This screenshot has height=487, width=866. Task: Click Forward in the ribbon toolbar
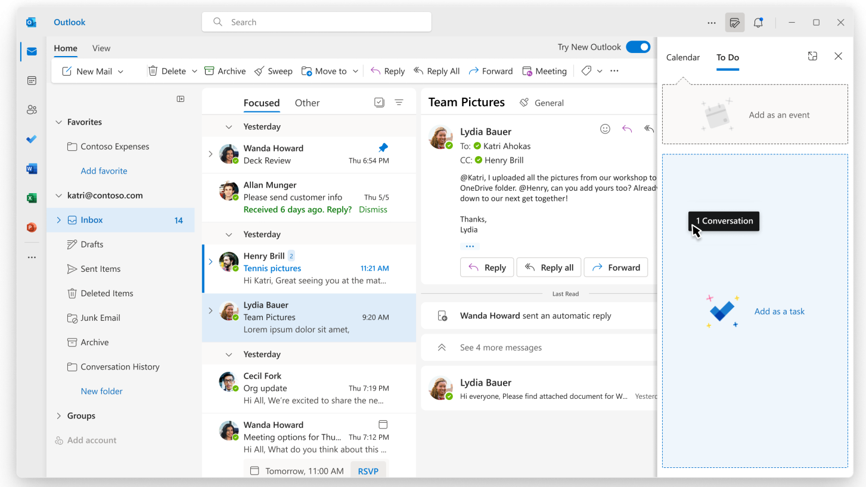pyautogui.click(x=491, y=71)
